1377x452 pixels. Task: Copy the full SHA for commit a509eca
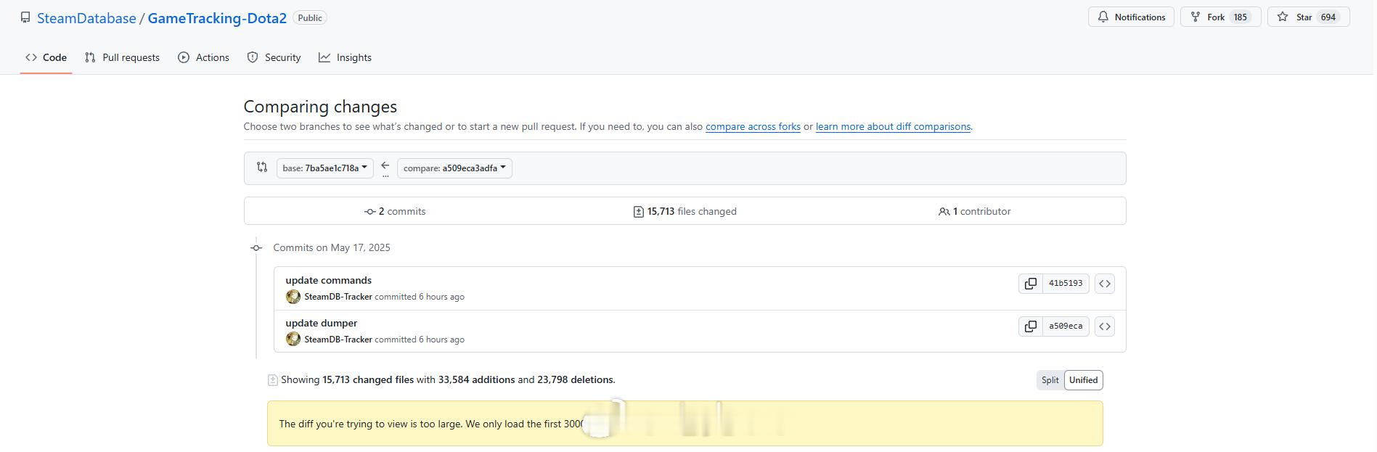pos(1030,326)
